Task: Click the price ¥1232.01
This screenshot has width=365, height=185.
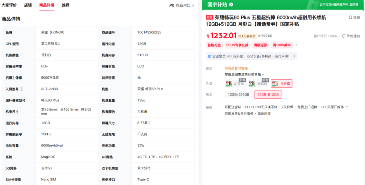Action: 221,35
